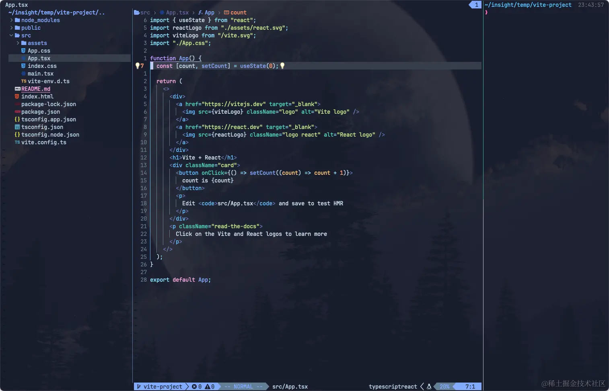Click the index.html HTML5 icon
609x391 pixels.
(17, 96)
